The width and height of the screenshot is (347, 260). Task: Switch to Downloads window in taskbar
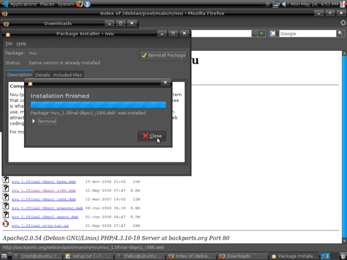[x=242, y=256]
